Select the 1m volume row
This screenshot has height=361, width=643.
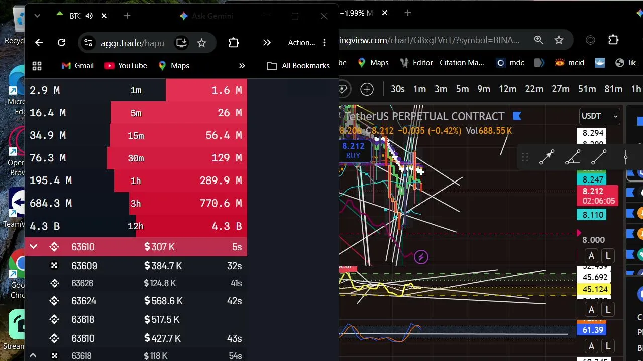tap(136, 90)
